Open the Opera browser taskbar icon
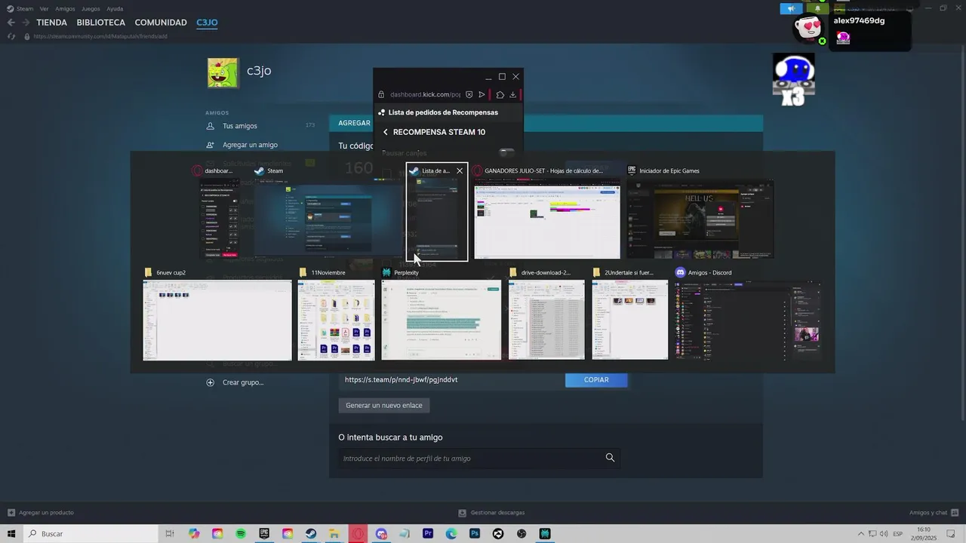Image resolution: width=966 pixels, height=543 pixels. (358, 534)
